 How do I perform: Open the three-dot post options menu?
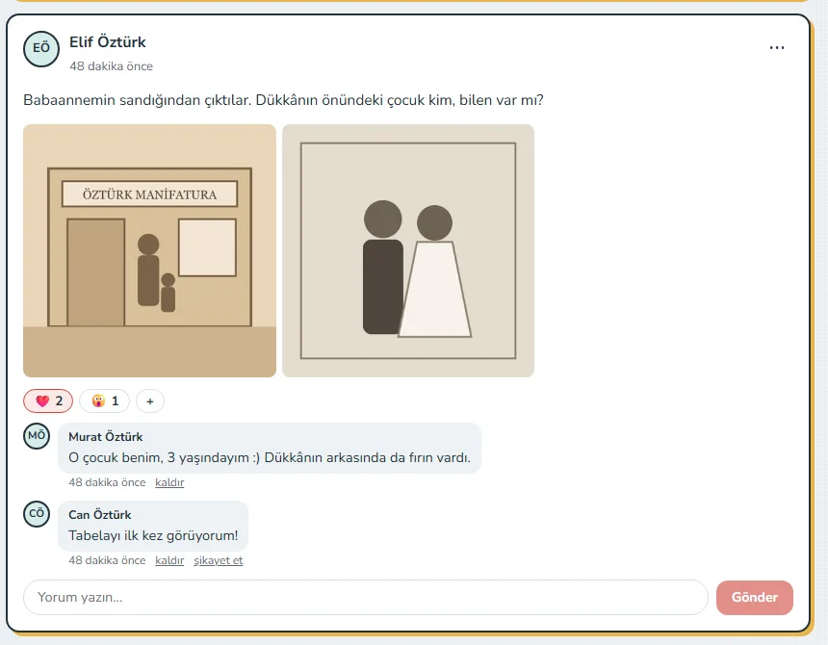(776, 48)
